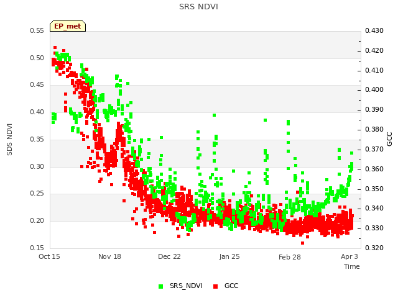Click the 0.320 right axis value
Image resolution: width=398 pixels, height=298 pixels.
tap(374, 248)
